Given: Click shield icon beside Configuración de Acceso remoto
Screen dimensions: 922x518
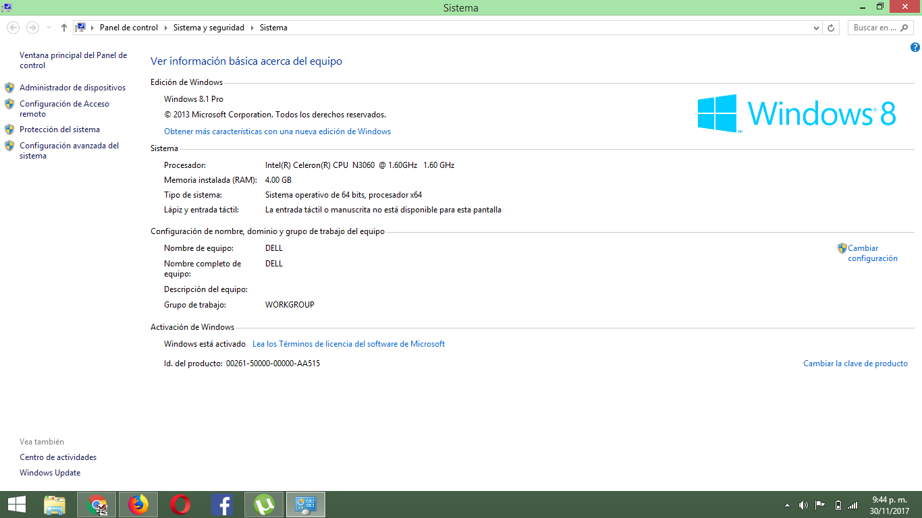Looking at the screenshot, I should (9, 104).
